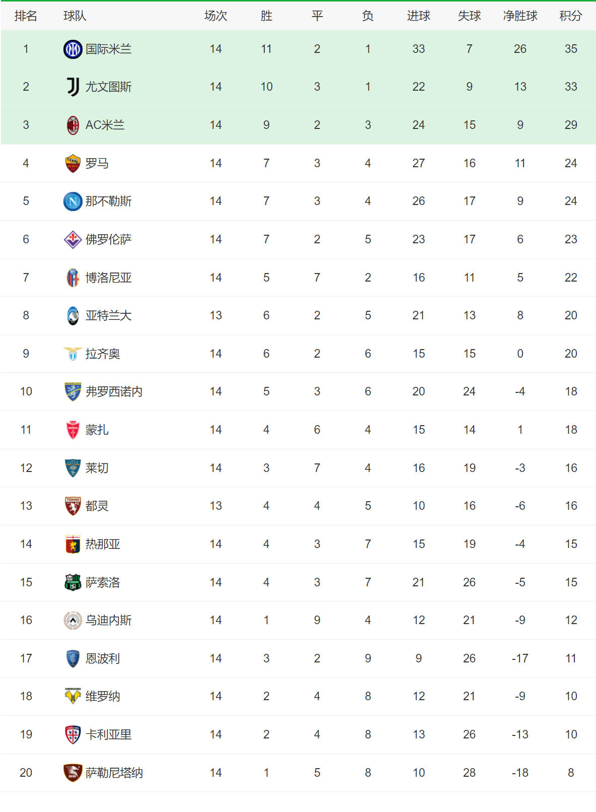This screenshot has height=812, width=596.
Task: Click the Napoli N logo icon
Action: [x=73, y=201]
